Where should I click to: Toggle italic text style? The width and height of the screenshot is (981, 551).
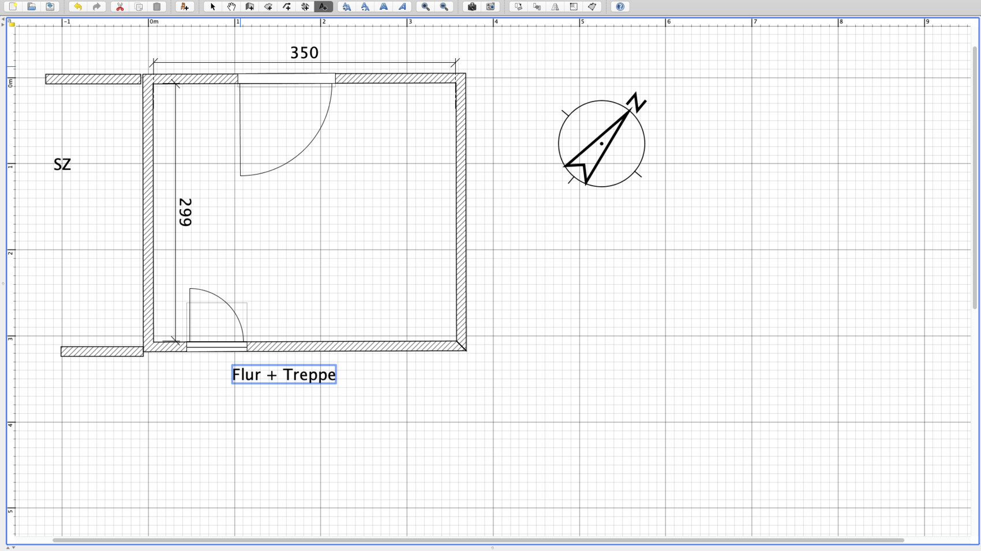point(402,7)
